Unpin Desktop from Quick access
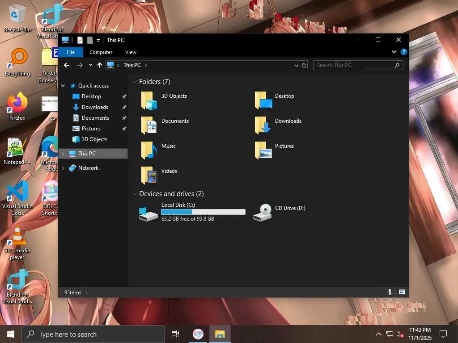Image resolution: width=458 pixels, height=343 pixels. [x=124, y=96]
